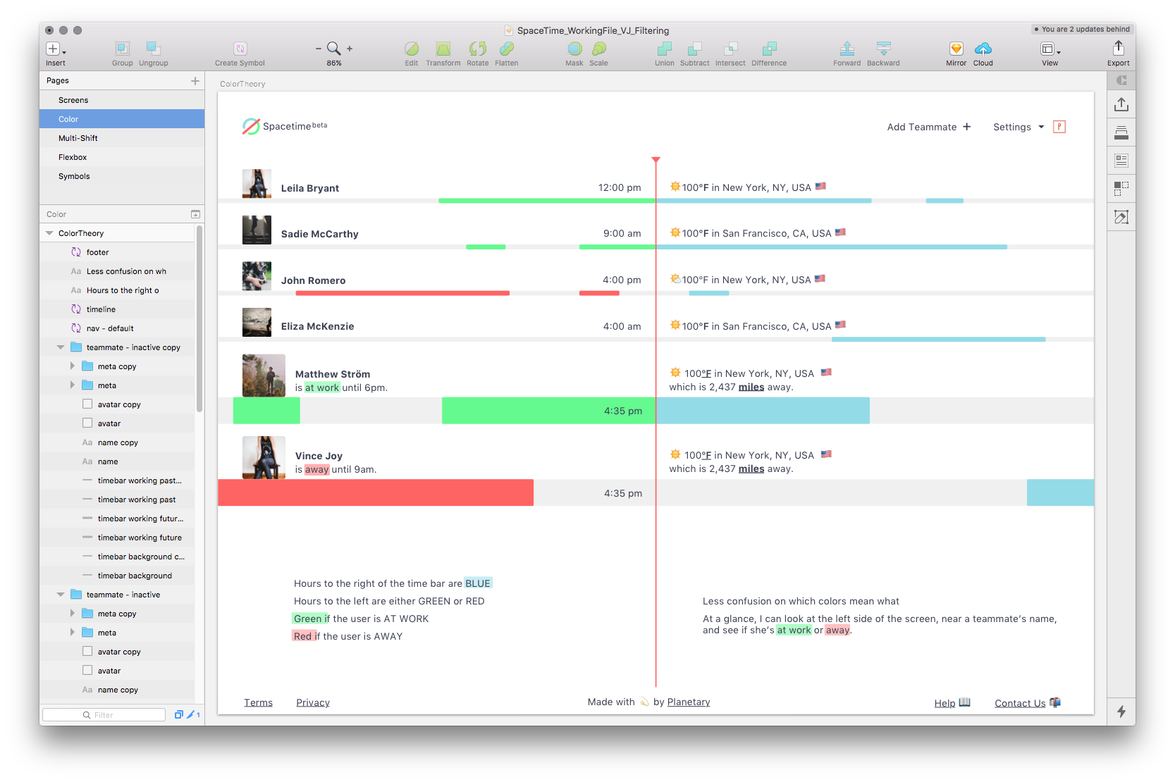1175x782 pixels.
Task: Click the red current-time marker triangle
Action: click(656, 160)
